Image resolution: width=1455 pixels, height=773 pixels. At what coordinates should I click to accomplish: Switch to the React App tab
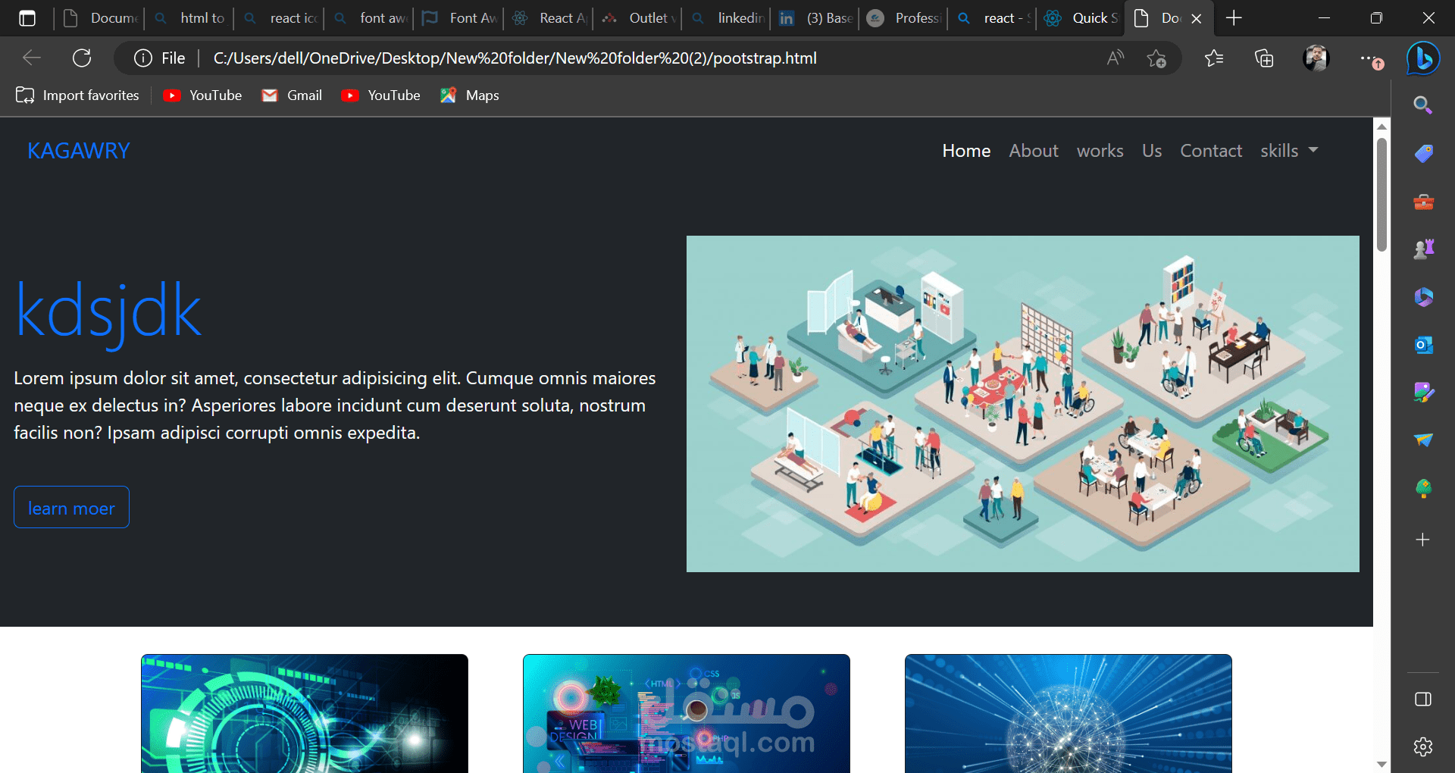point(549,18)
